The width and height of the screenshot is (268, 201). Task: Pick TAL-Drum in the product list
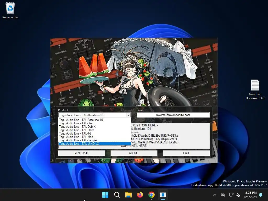click(95, 130)
